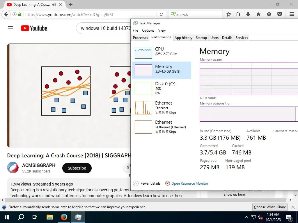Click the Memory composition bar
Image resolution: width=298 pixels, height=223 pixels.
(249, 114)
